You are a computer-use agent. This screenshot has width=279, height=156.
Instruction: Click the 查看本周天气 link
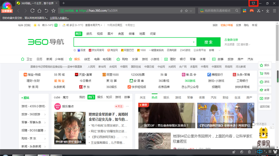(93, 25)
